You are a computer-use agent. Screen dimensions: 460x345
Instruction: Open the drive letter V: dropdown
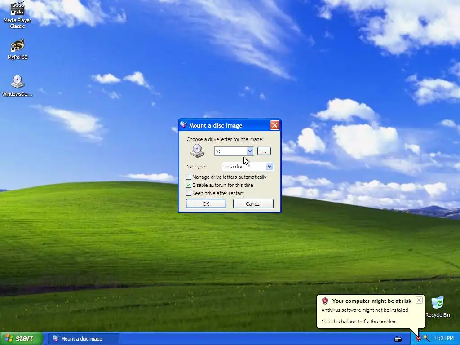click(250, 151)
